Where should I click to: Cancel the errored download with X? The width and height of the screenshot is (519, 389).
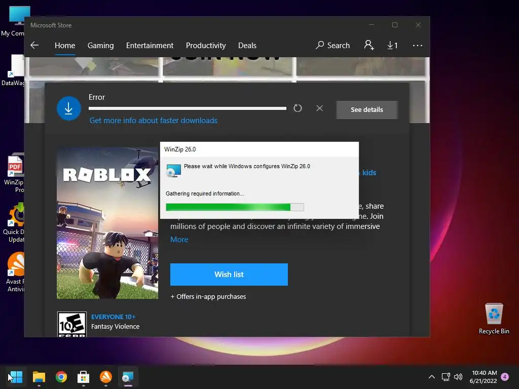[x=319, y=108]
